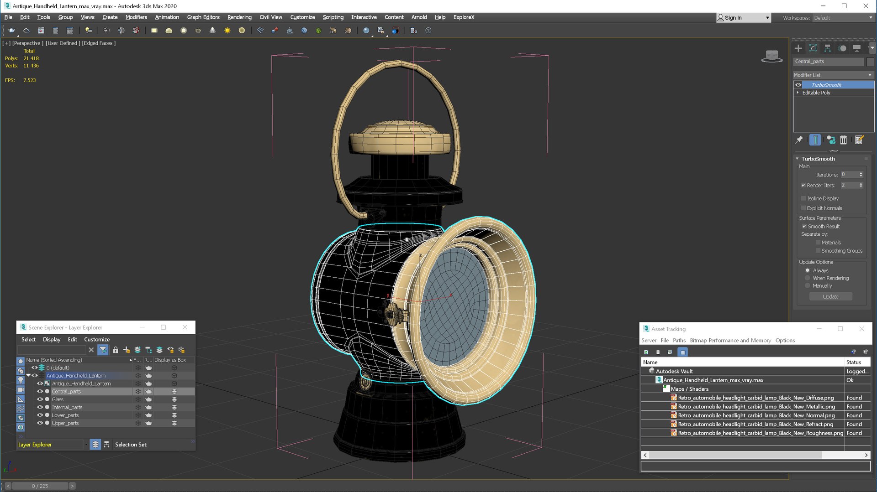The image size is (877, 492).
Task: Collapse the TurboSmooth rollout
Action: pos(798,159)
